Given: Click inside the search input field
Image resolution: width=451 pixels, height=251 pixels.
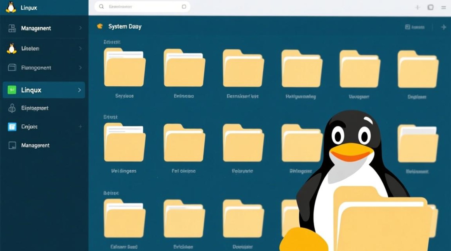Looking at the screenshot, I should [141, 6].
